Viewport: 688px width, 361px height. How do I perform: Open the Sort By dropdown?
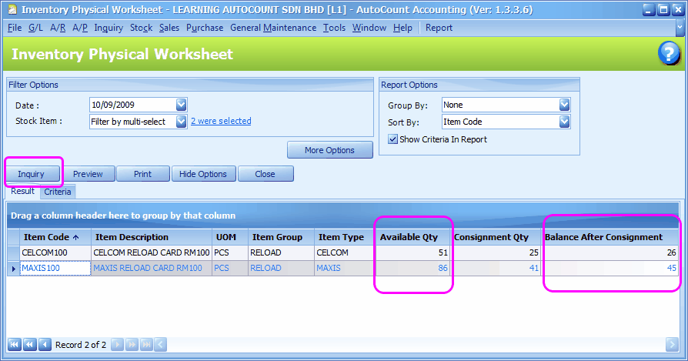(x=564, y=122)
